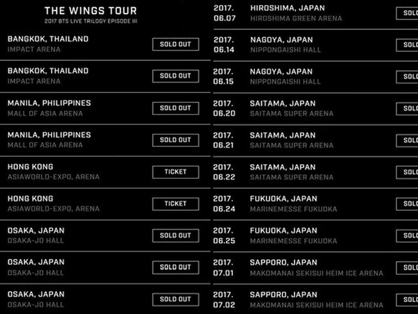Click SOLD OUT for the second Bangkok show
The image size is (418, 314).
click(x=175, y=76)
